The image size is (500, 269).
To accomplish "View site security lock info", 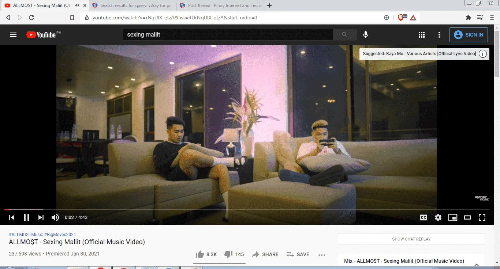I will [x=87, y=18].
